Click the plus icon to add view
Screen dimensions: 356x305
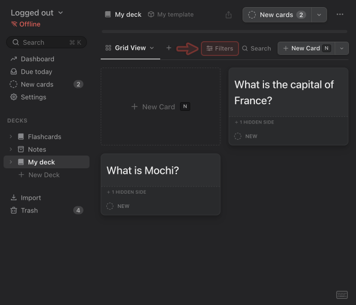pos(169,48)
